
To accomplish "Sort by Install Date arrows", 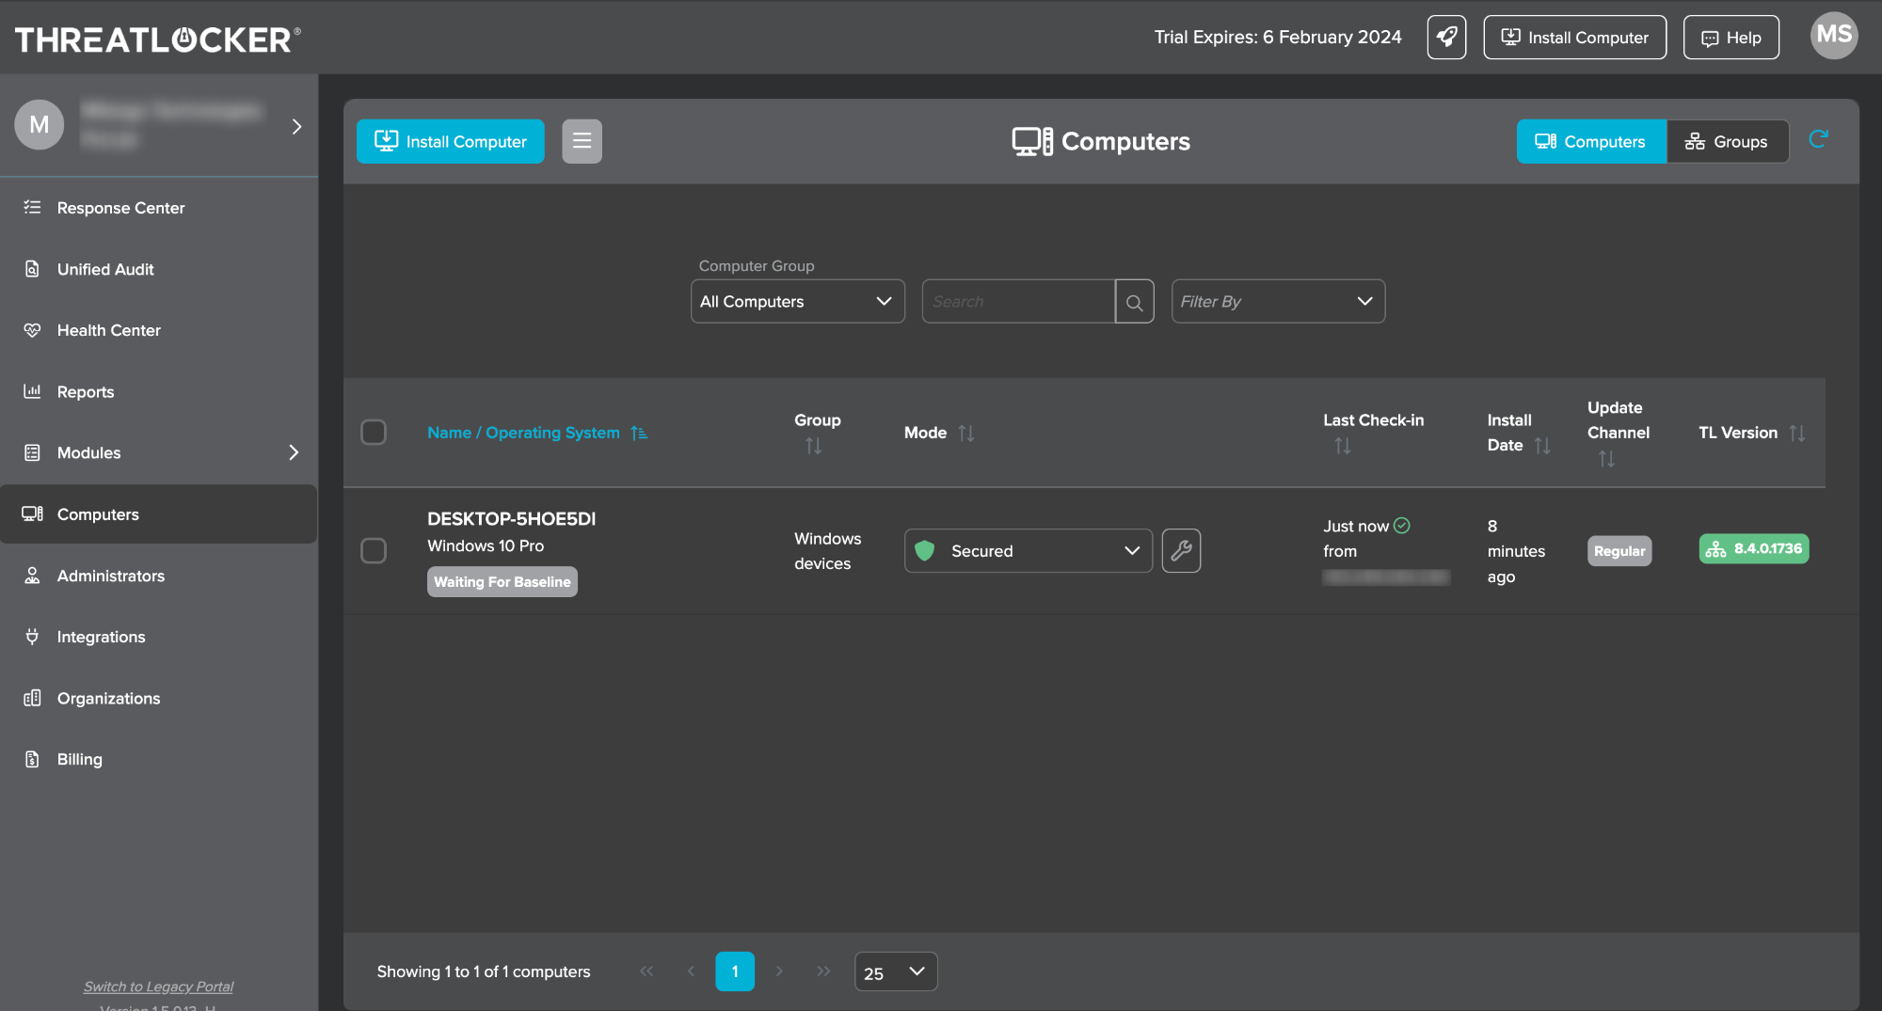I will click(1542, 445).
